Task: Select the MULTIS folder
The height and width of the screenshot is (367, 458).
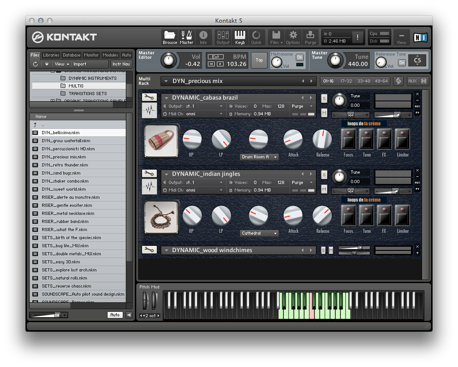Action: 79,86
